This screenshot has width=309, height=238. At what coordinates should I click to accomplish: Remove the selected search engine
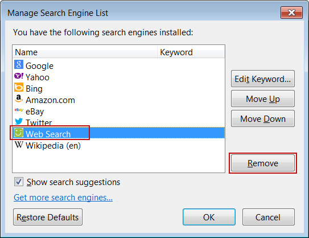pyautogui.click(x=263, y=163)
